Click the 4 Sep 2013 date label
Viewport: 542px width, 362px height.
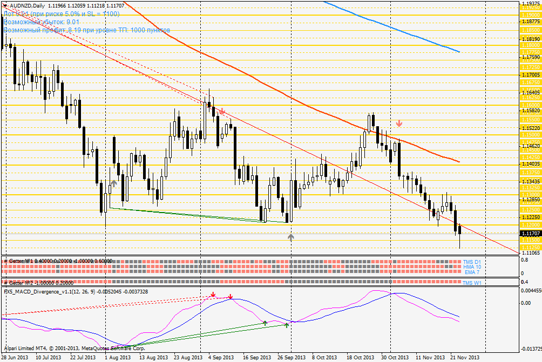[x=221, y=358]
